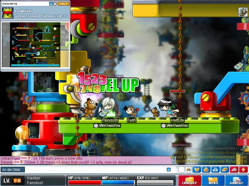
Task: Minimize the chat window with minus icon
Action: click(169, 170)
